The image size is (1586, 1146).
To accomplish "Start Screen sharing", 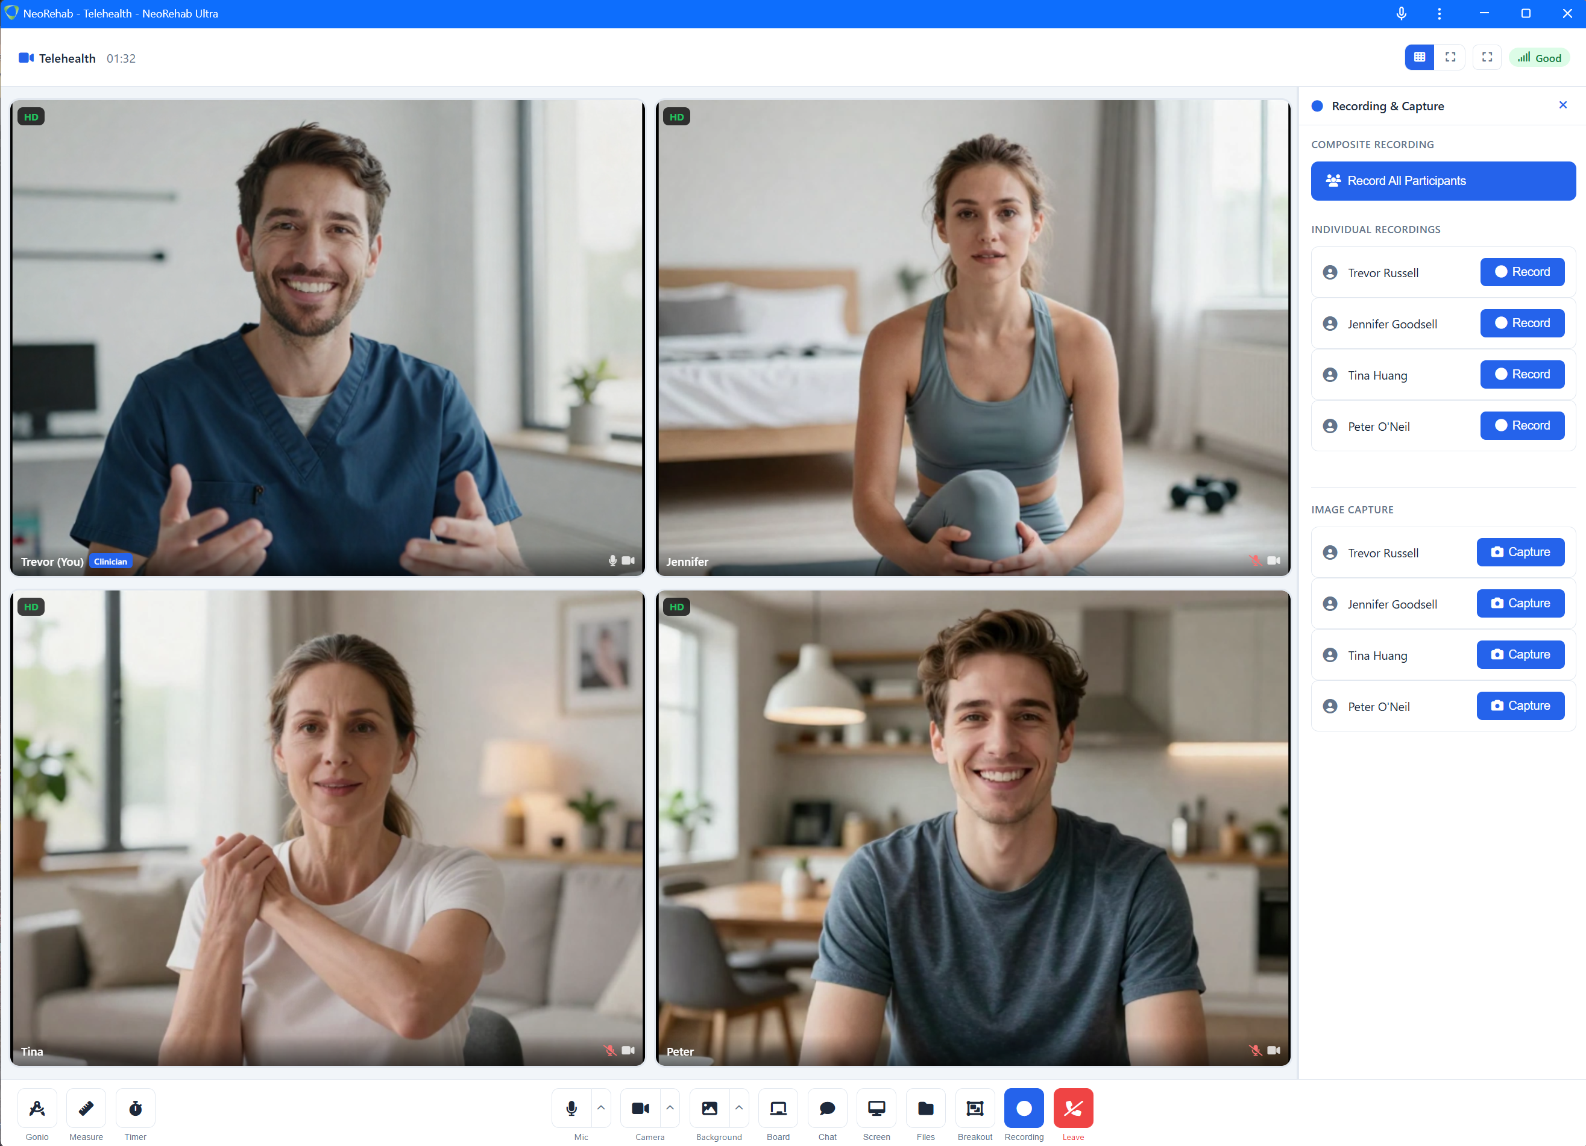I will pyautogui.click(x=876, y=1107).
